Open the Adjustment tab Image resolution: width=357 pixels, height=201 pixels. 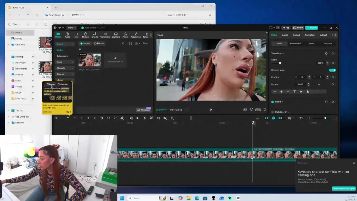pos(136,35)
